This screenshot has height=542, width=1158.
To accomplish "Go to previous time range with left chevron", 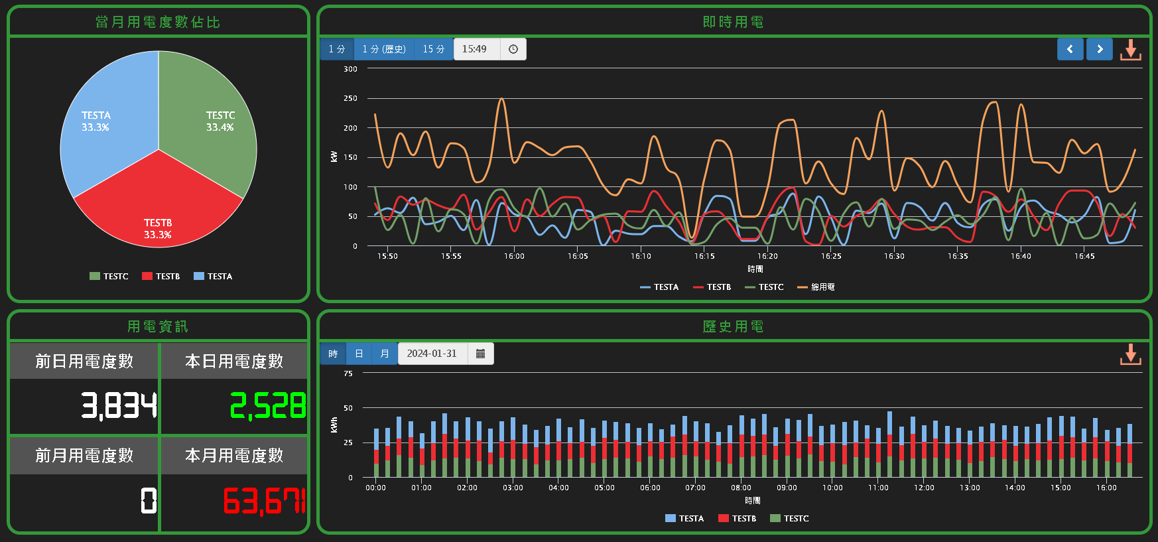I will coord(1070,49).
